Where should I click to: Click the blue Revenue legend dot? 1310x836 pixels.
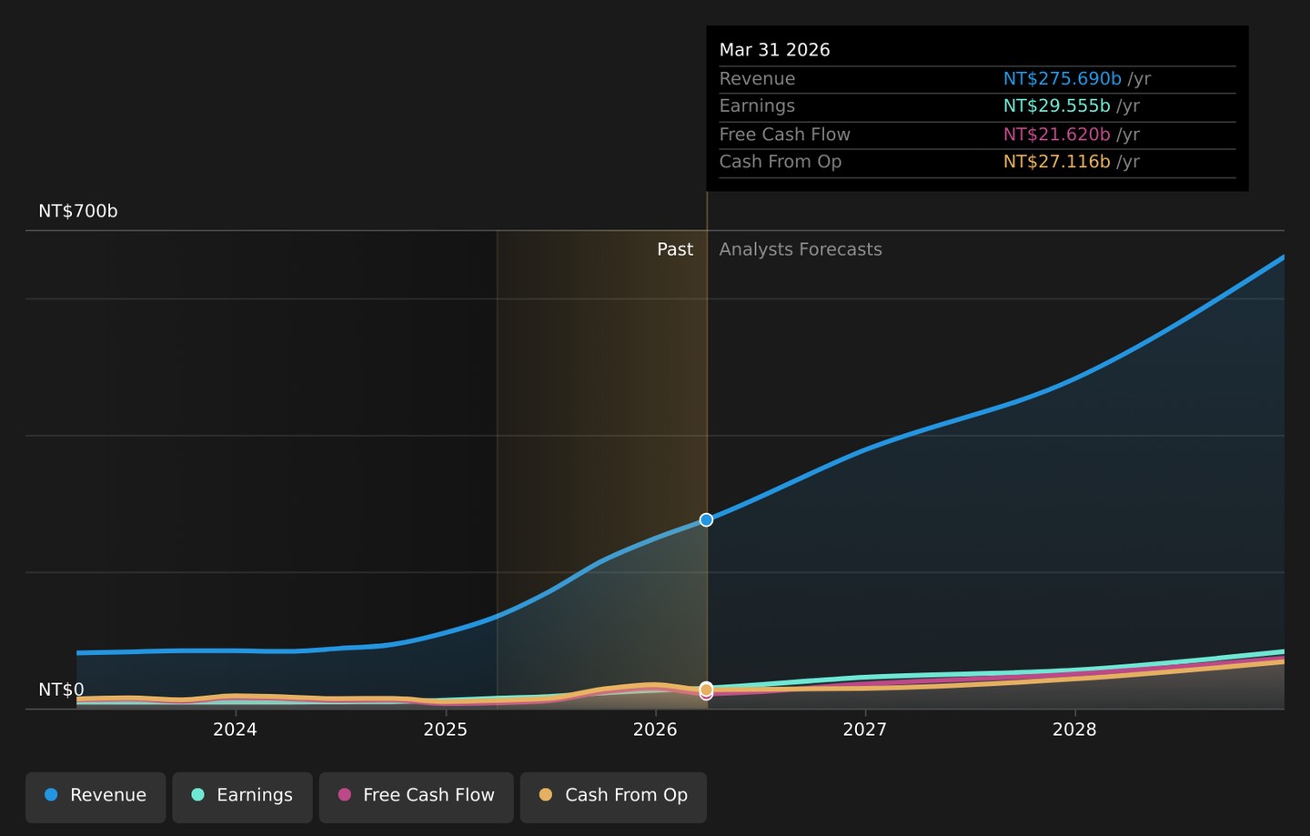coord(51,795)
